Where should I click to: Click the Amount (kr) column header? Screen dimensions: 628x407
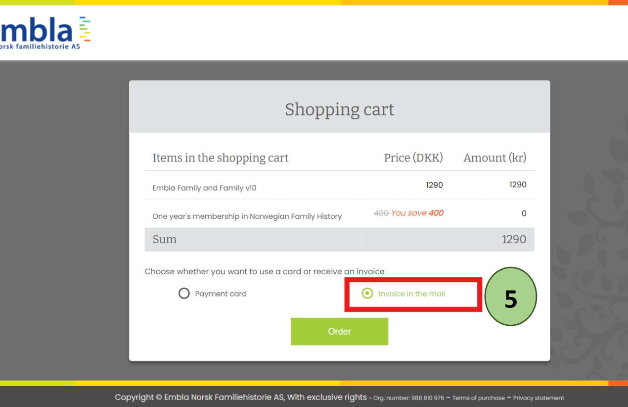[x=494, y=158]
